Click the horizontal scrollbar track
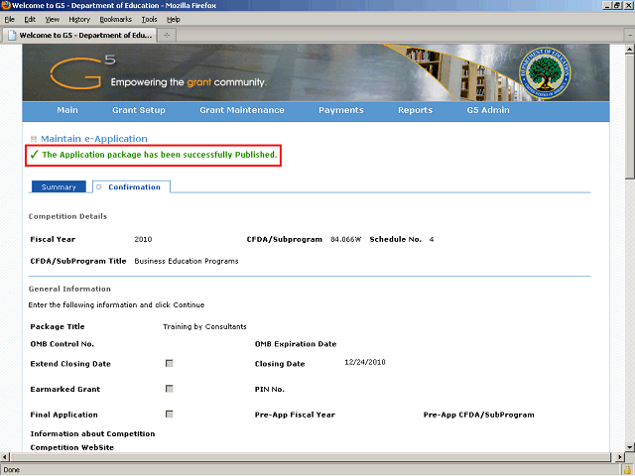The height and width of the screenshot is (476, 635). click(x=312, y=457)
